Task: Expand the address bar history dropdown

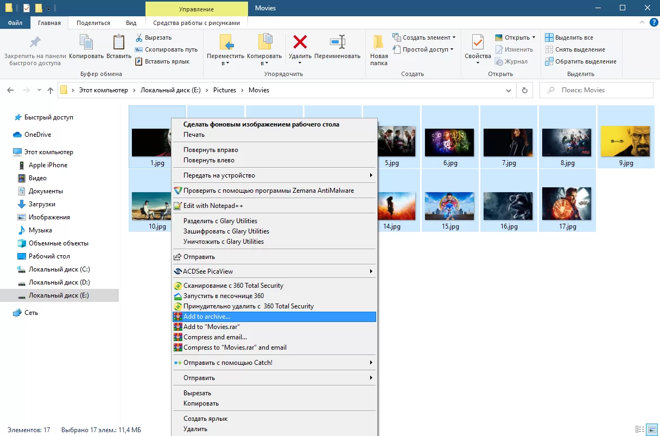Action: click(x=509, y=90)
